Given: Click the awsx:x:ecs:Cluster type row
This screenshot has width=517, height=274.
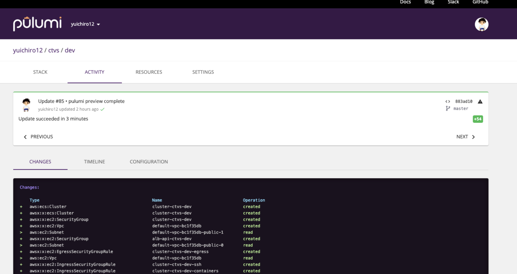Looking at the screenshot, I should 52,213.
